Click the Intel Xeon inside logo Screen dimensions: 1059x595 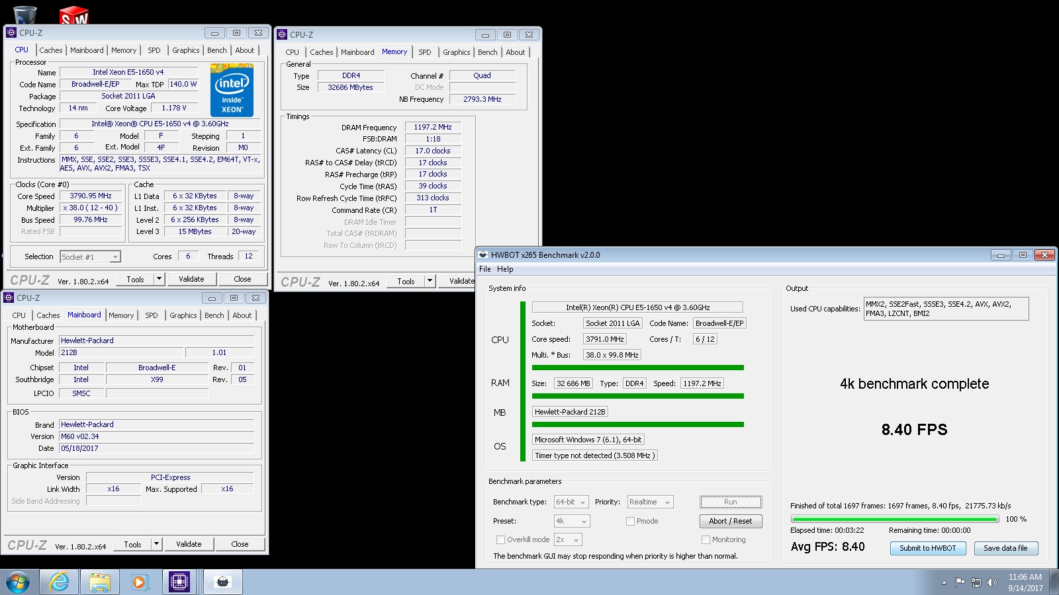pos(232,90)
